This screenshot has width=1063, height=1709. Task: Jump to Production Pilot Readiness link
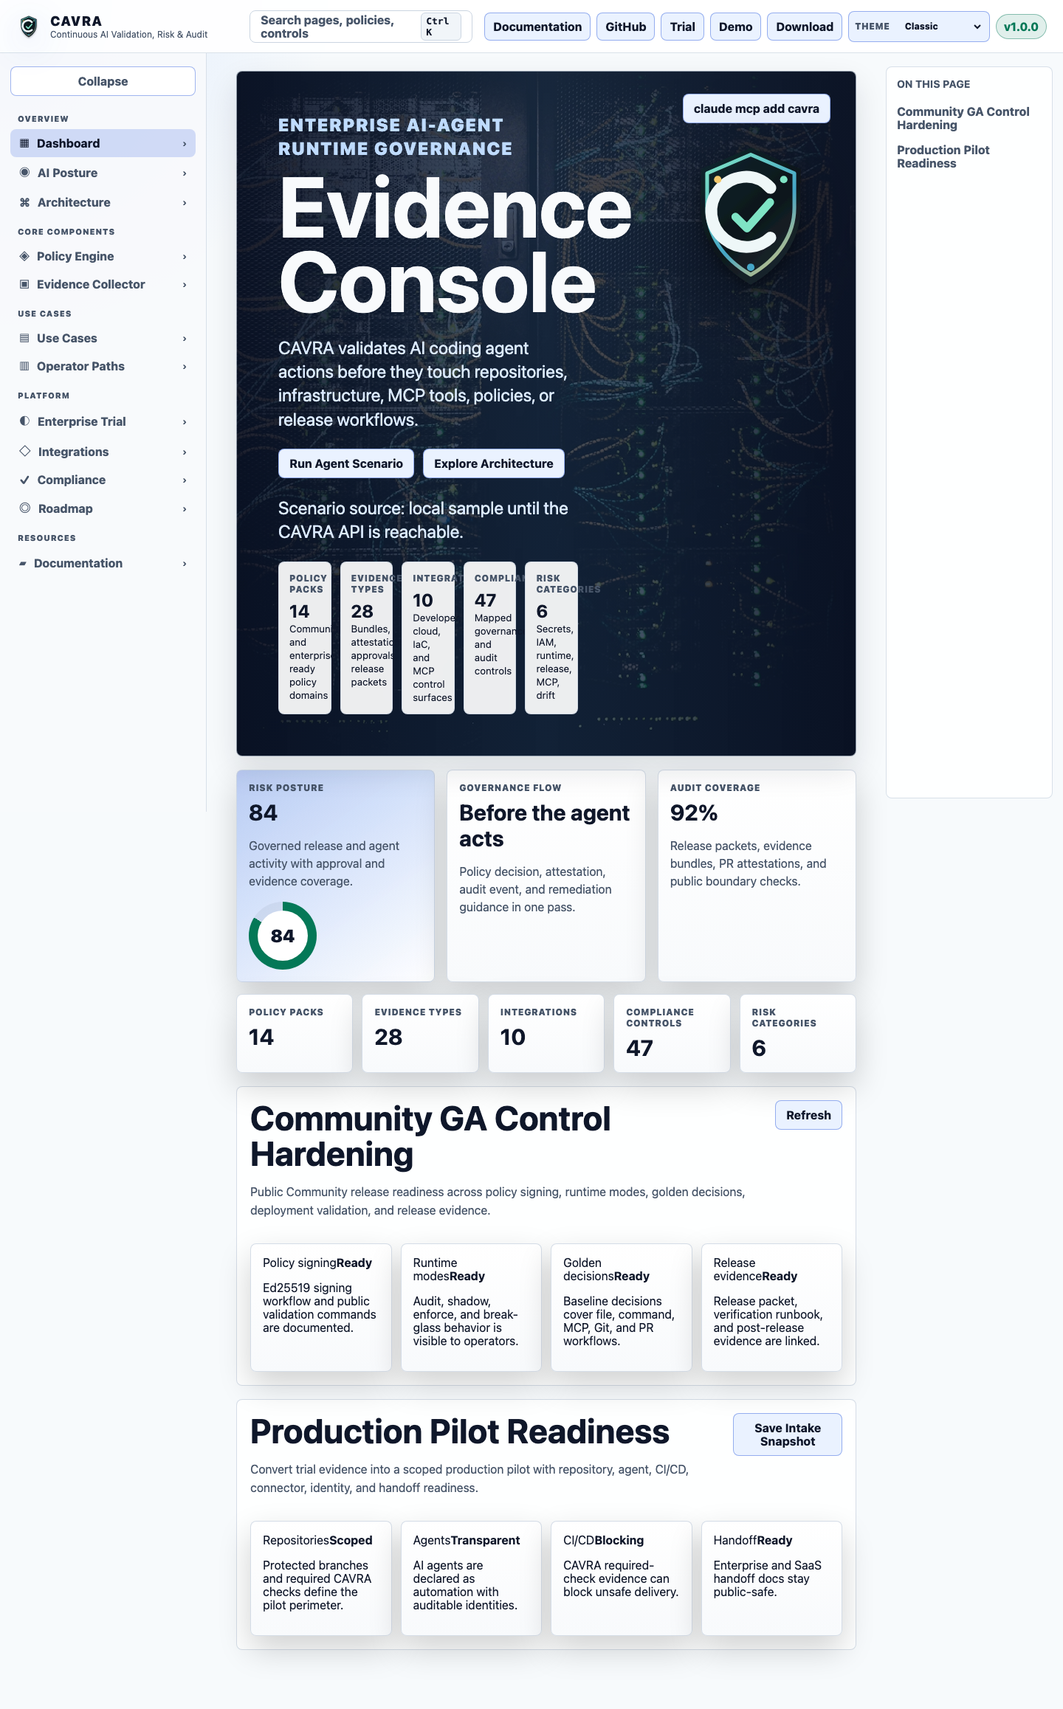943,156
